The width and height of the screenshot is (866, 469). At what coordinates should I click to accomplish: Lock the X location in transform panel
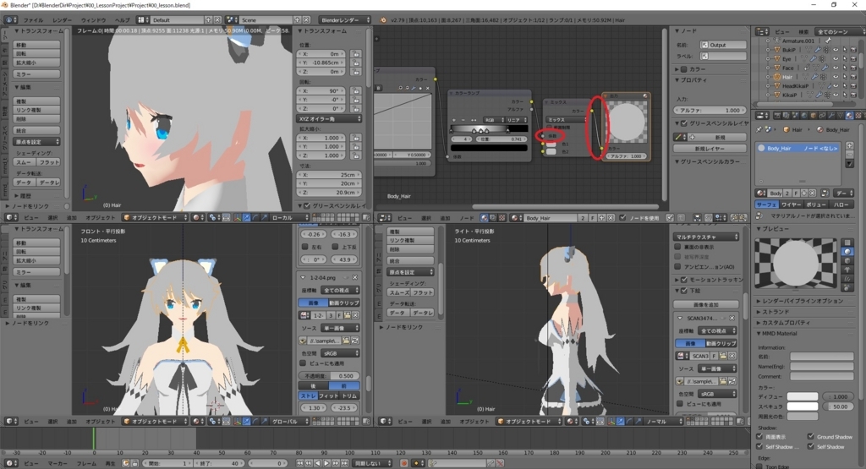(356, 54)
